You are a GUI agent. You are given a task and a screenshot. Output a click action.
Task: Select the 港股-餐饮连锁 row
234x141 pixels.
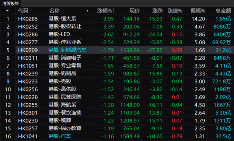tap(117, 113)
